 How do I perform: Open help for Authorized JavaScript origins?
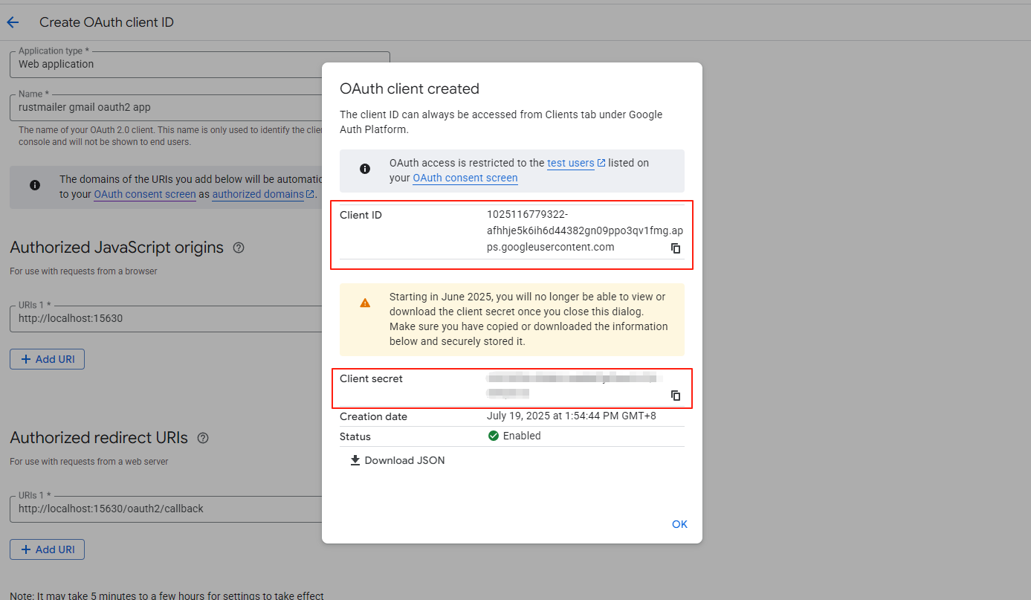coord(239,248)
